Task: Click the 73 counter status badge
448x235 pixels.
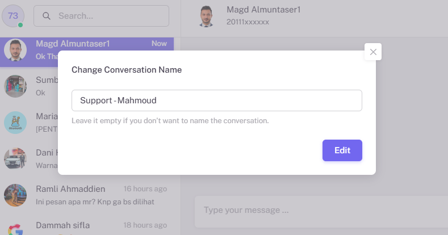Action: [x=13, y=16]
